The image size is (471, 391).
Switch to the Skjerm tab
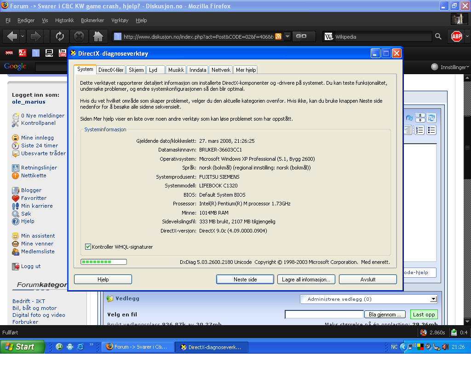pos(136,70)
